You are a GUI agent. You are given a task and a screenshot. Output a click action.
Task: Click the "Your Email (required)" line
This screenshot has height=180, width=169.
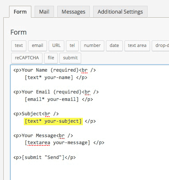coord(56,92)
